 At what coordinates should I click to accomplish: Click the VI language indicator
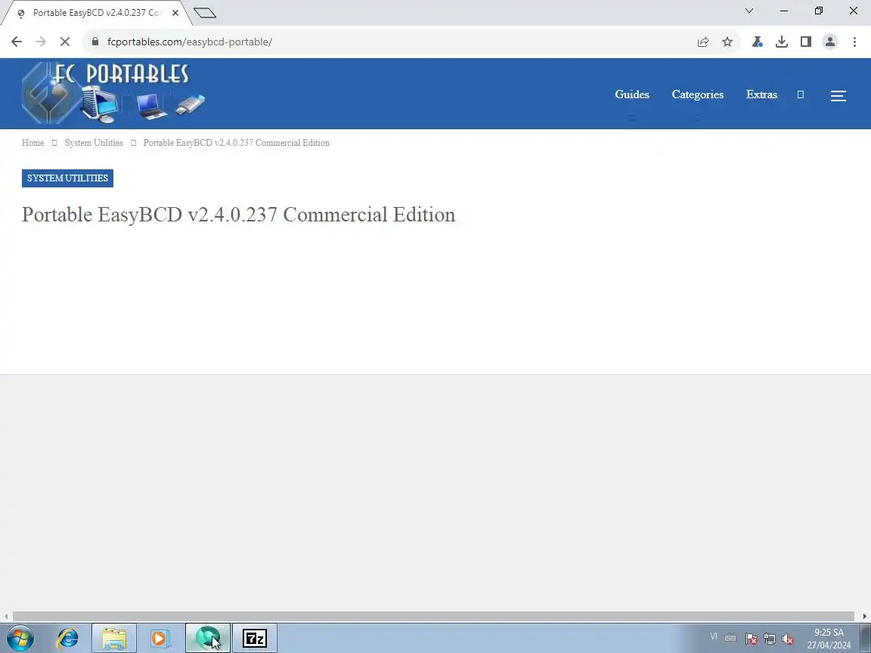713,636
